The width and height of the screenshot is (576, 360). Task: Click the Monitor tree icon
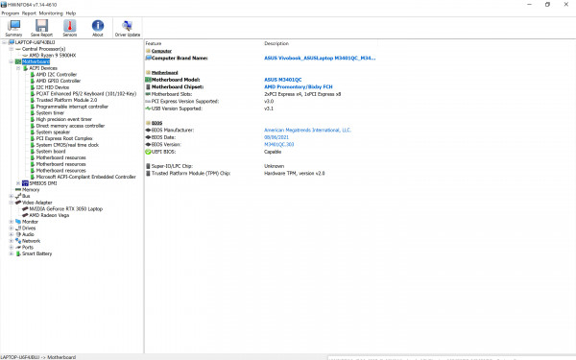(18, 222)
